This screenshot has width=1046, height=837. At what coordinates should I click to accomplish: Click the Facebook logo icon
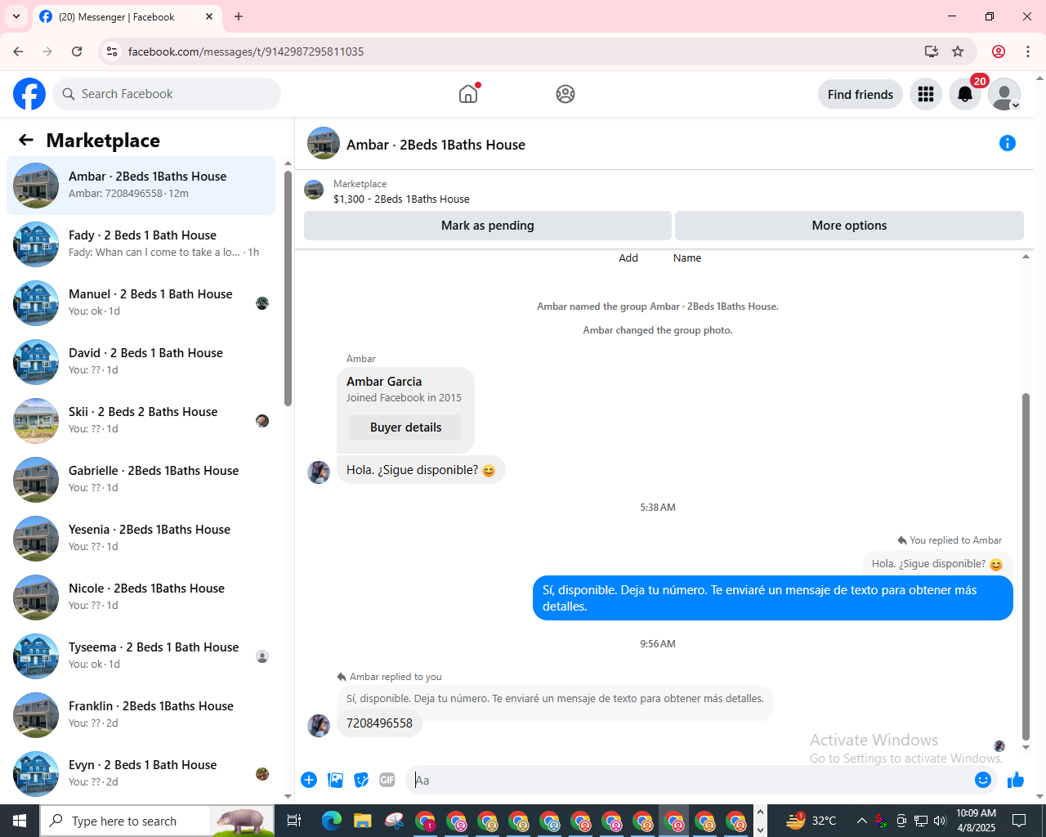[x=29, y=94]
